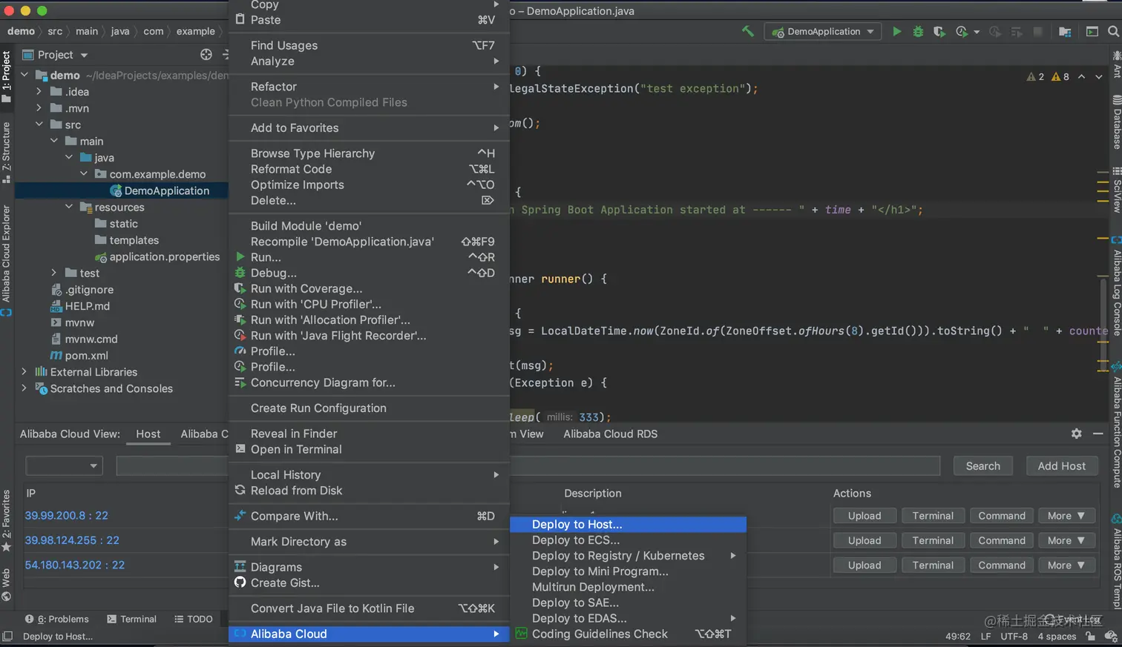Expand the test folder
Screen dimensions: 1122x647
coord(54,273)
